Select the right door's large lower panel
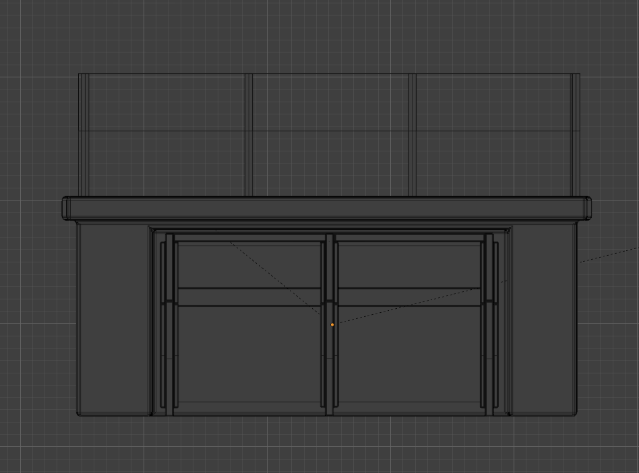The image size is (639, 473). point(409,354)
